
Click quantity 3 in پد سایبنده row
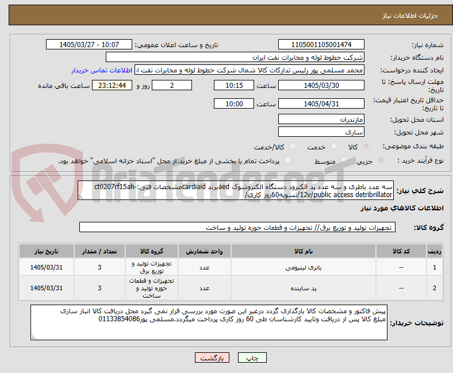coord(99,288)
